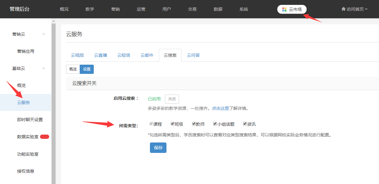This screenshot has height=184, width=379.
Task: Click the home icon beside 访问首页
Action: 343,9
